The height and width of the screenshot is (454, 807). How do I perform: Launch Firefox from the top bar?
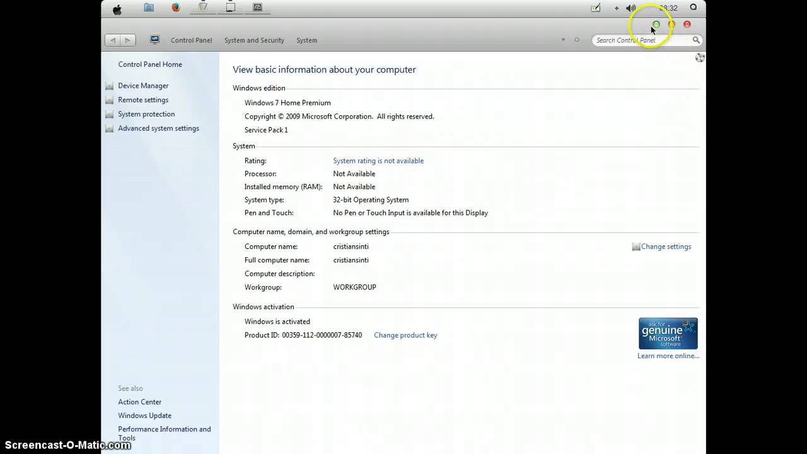pos(176,8)
